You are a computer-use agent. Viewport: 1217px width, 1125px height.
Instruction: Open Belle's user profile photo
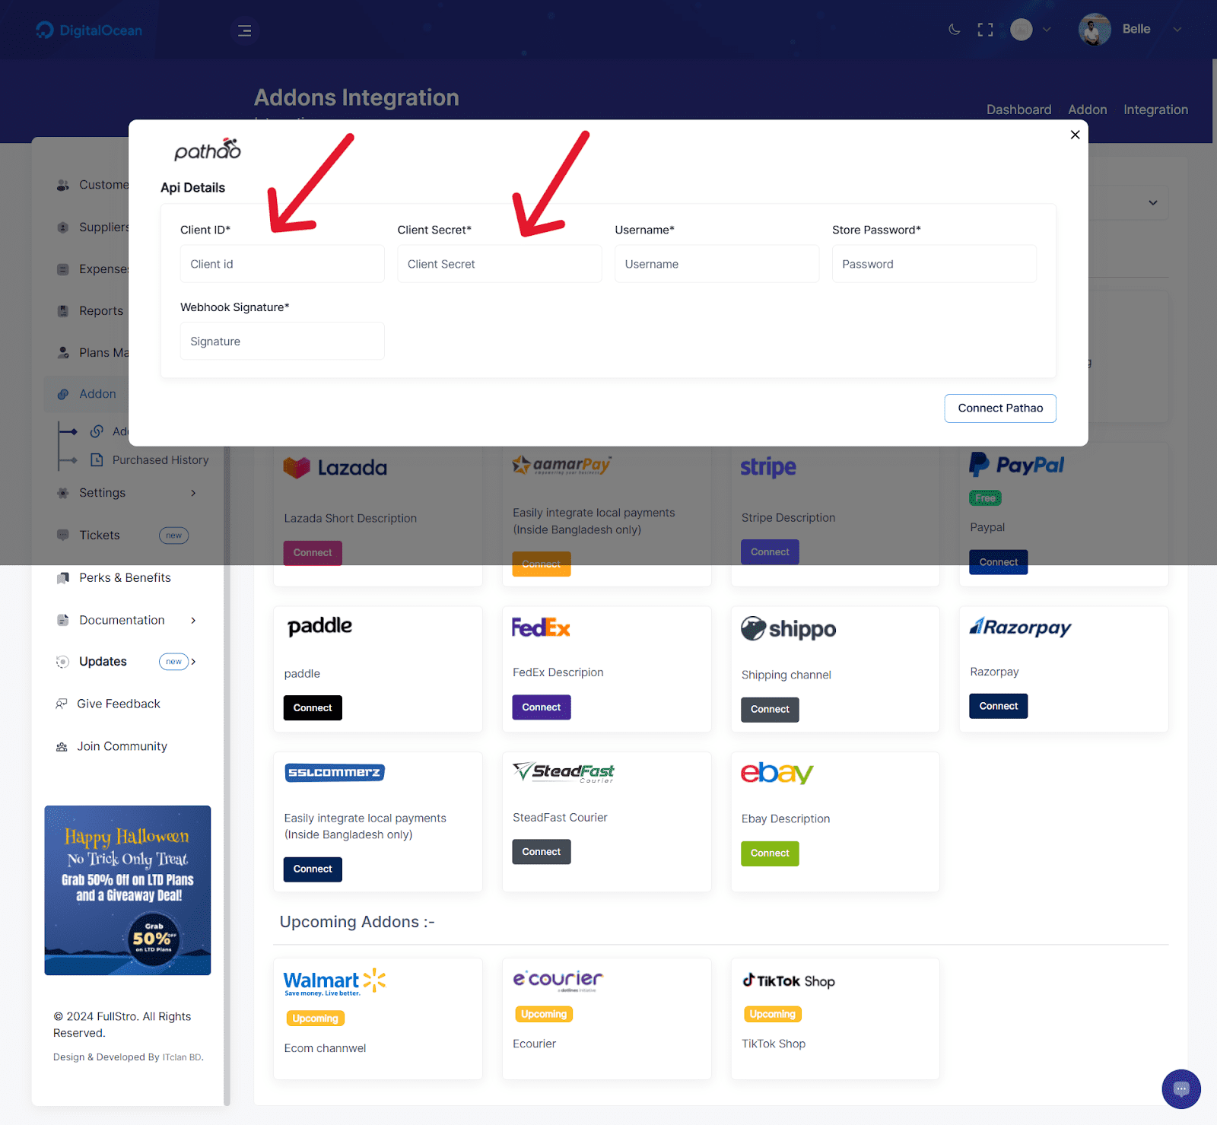pyautogui.click(x=1094, y=30)
